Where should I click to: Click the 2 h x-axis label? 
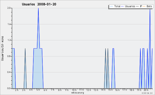[17, 90]
